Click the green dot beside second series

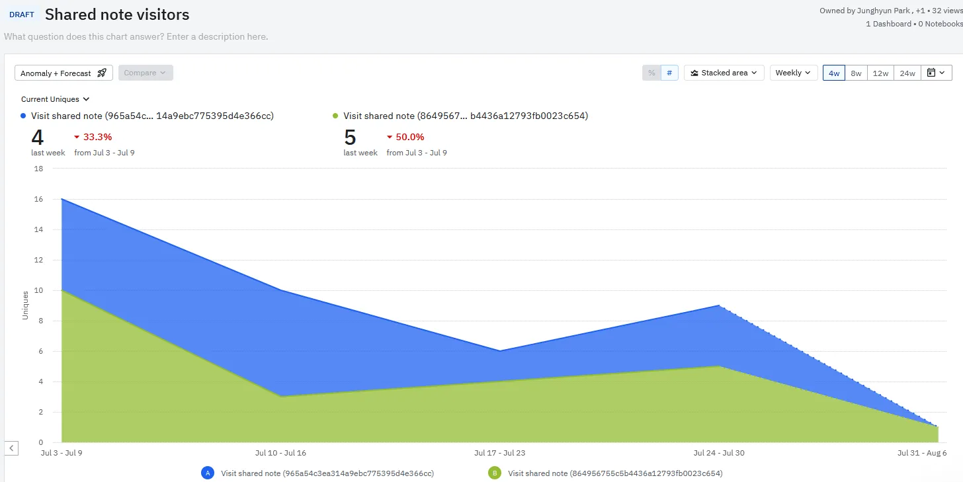[335, 116]
